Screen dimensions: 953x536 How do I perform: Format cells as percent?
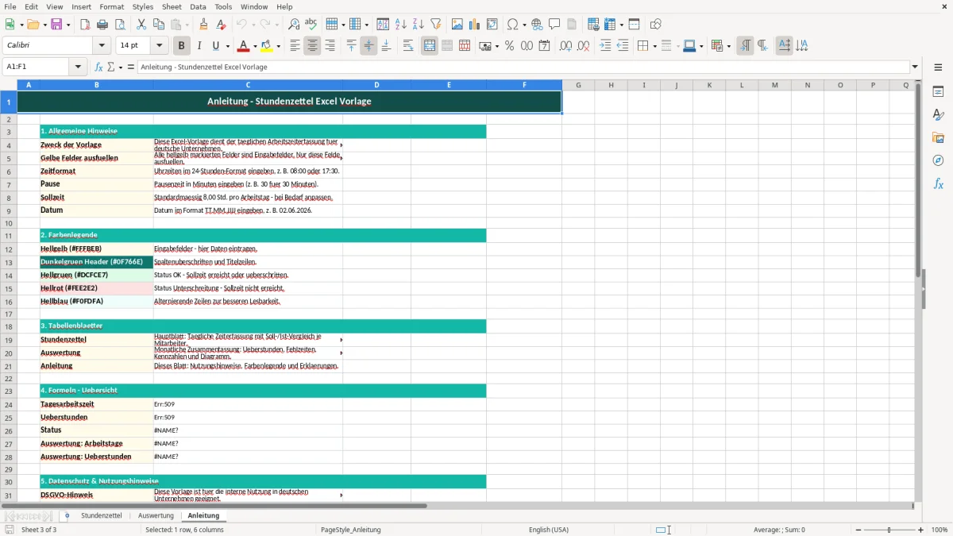[509, 46]
